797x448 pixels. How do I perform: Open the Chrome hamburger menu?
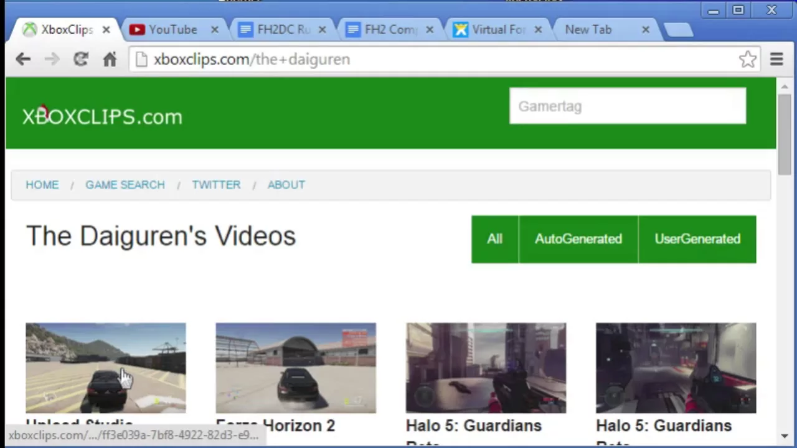click(776, 59)
